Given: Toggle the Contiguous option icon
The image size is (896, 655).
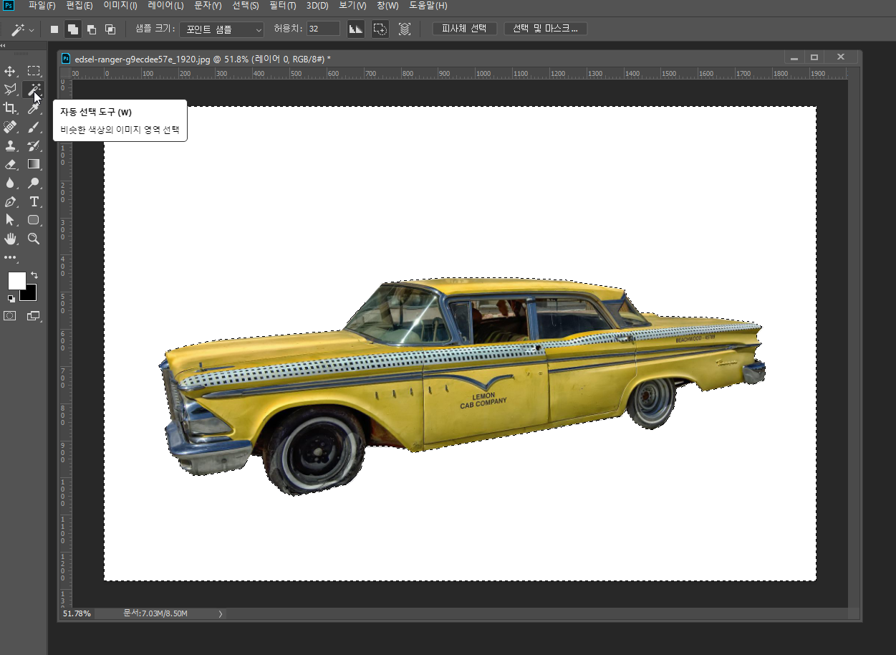Looking at the screenshot, I should pyautogui.click(x=380, y=29).
